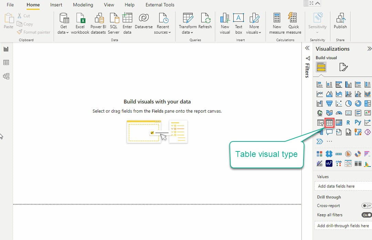Viewport: 372px width, 240px height.
Task: Turn off Keep all filters toggle
Action: click(x=367, y=215)
